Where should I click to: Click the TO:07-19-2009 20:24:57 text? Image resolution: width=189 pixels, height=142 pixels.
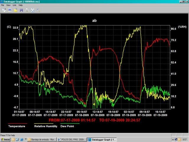coord(120,120)
